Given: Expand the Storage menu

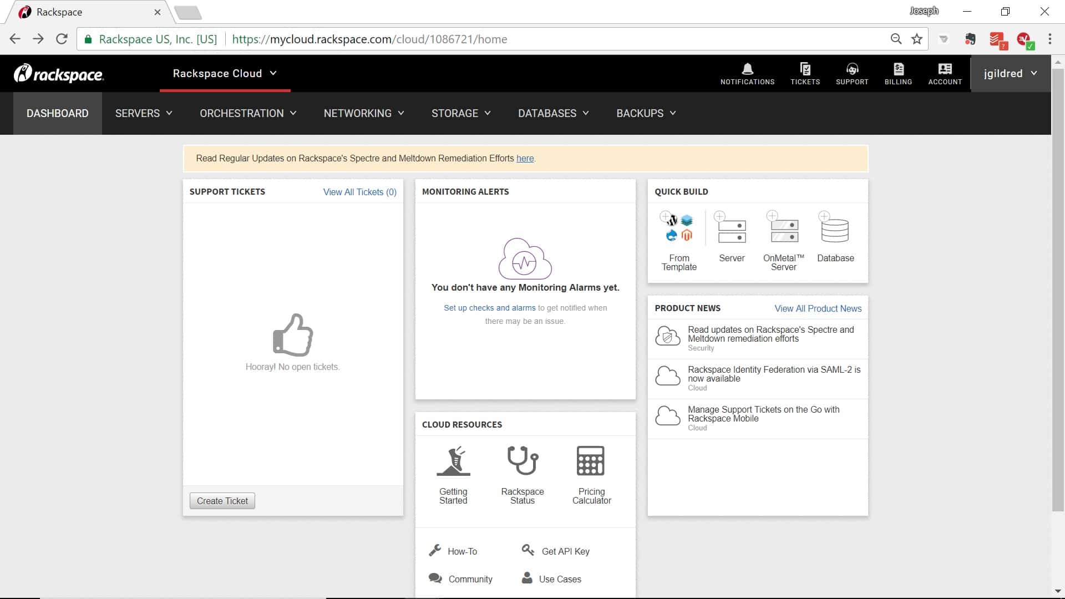Looking at the screenshot, I should click(461, 113).
